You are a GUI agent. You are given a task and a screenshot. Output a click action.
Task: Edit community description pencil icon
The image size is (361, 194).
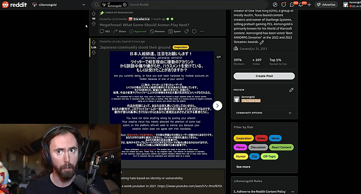click(262, 42)
